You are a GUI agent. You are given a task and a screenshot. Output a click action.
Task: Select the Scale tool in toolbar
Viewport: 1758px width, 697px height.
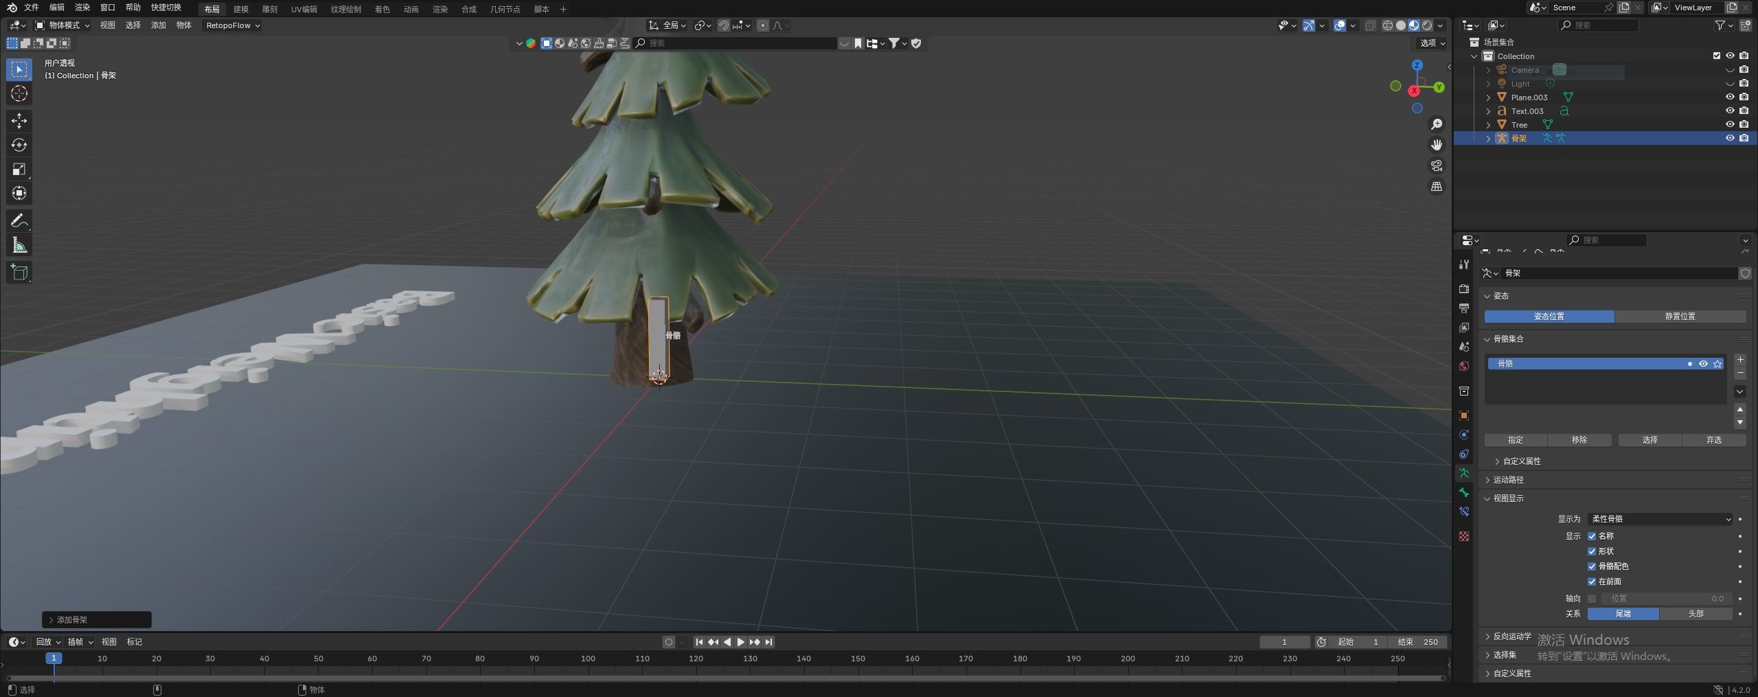click(19, 169)
